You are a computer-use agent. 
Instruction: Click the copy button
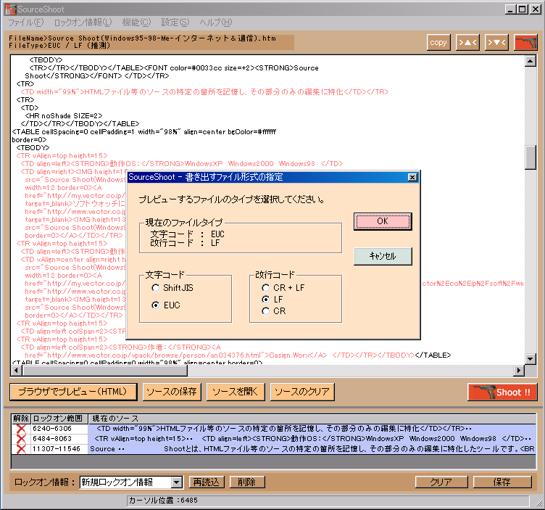[438, 43]
